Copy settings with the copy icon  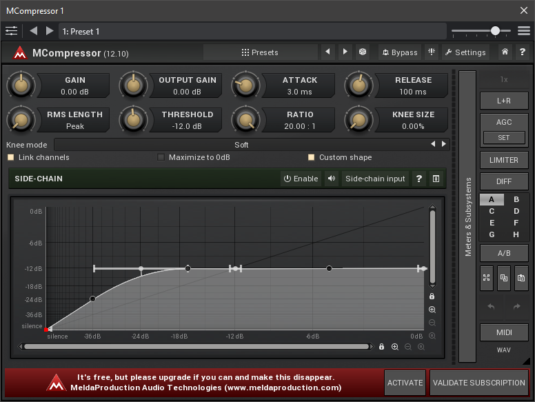pyautogui.click(x=504, y=278)
